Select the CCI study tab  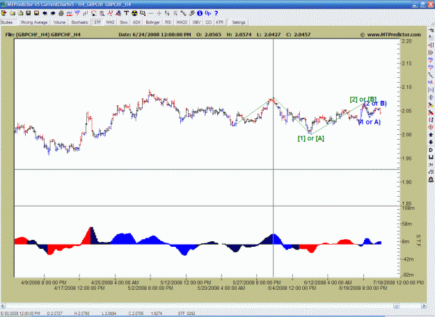click(209, 22)
